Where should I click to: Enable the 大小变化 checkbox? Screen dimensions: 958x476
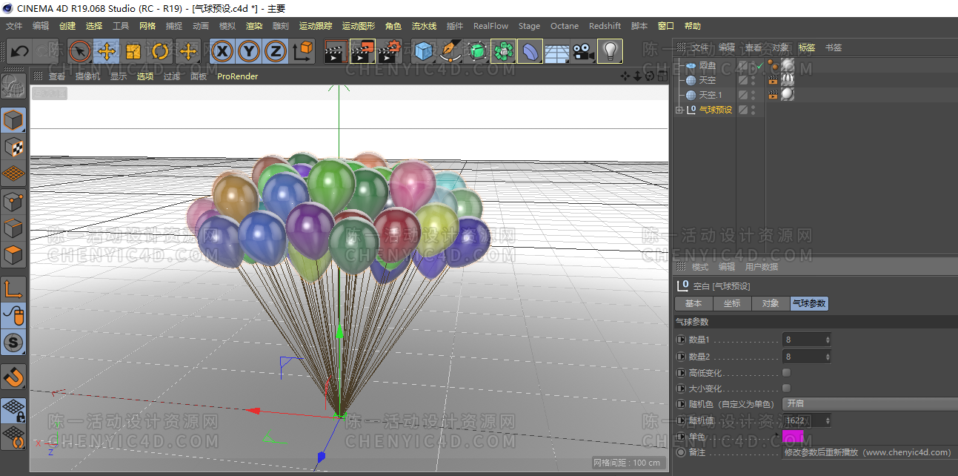click(x=786, y=389)
